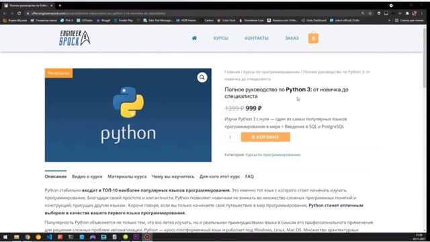Open the HDRI Haven bookmark

[186, 20]
